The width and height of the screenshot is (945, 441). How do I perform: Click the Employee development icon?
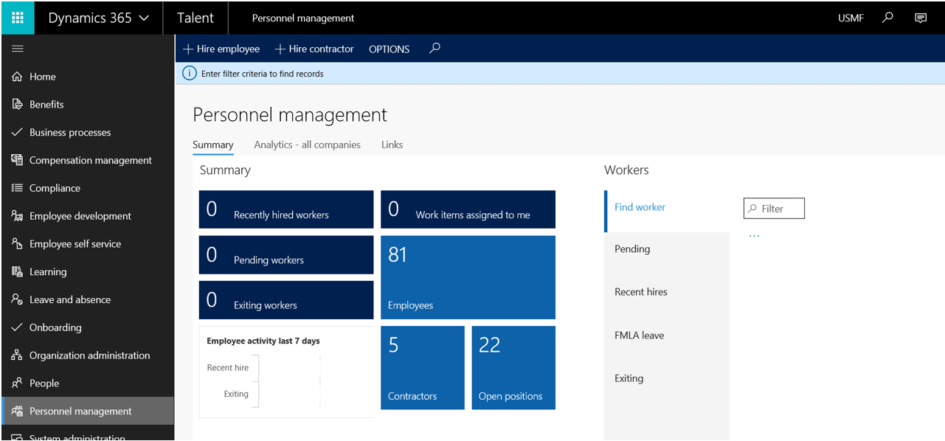[17, 216]
